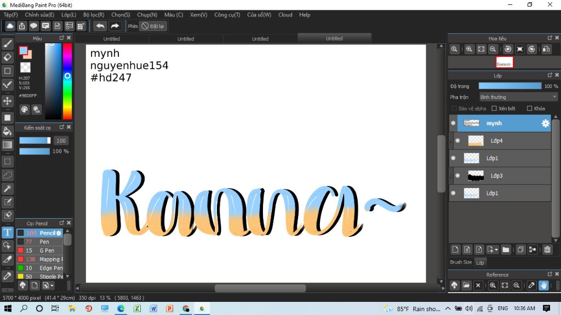Click the Cloud menu item
The width and height of the screenshot is (561, 315).
285,15
